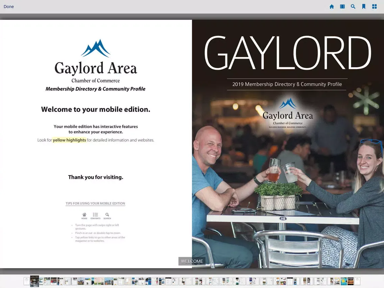Screen dimensions: 384x288
Task: Bookmark this page with the bookmark icon
Action: tap(364, 7)
